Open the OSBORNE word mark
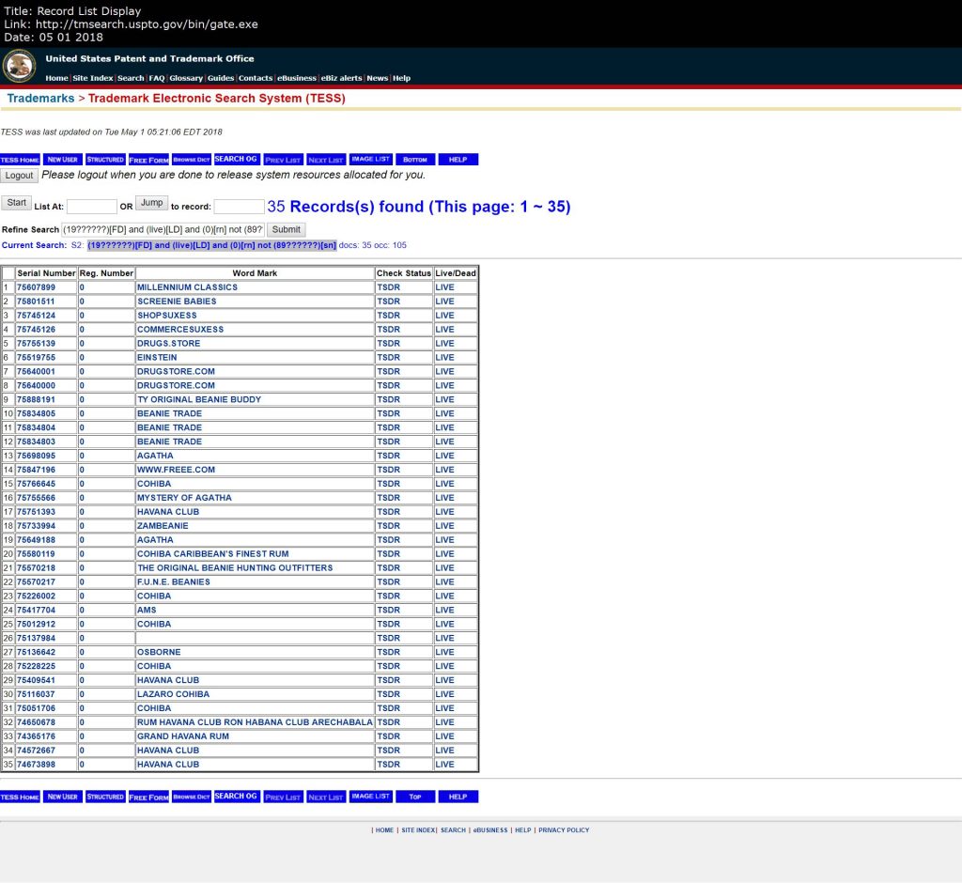 pyautogui.click(x=159, y=652)
